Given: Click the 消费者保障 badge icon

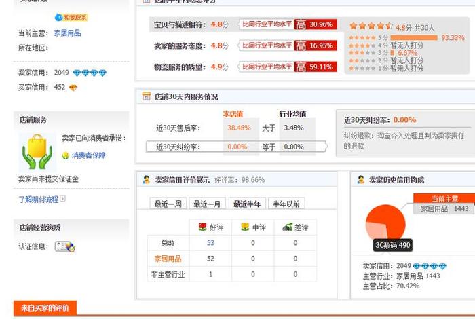Looking at the screenshot, I should [x=65, y=155].
